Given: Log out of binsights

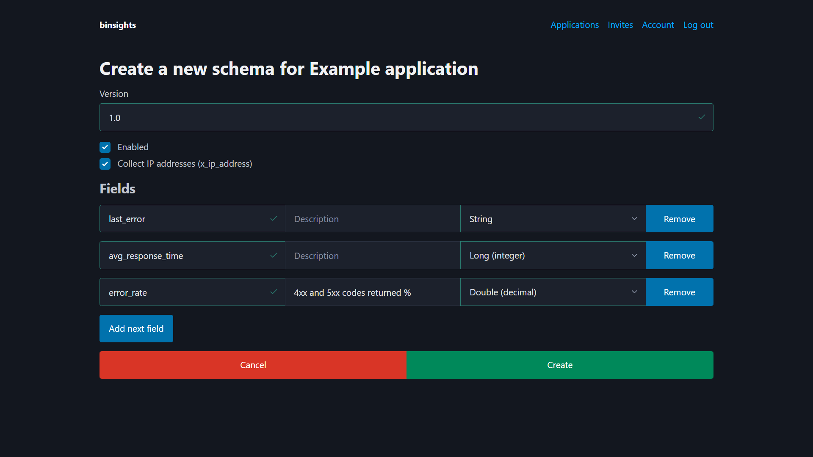Looking at the screenshot, I should click(x=698, y=25).
